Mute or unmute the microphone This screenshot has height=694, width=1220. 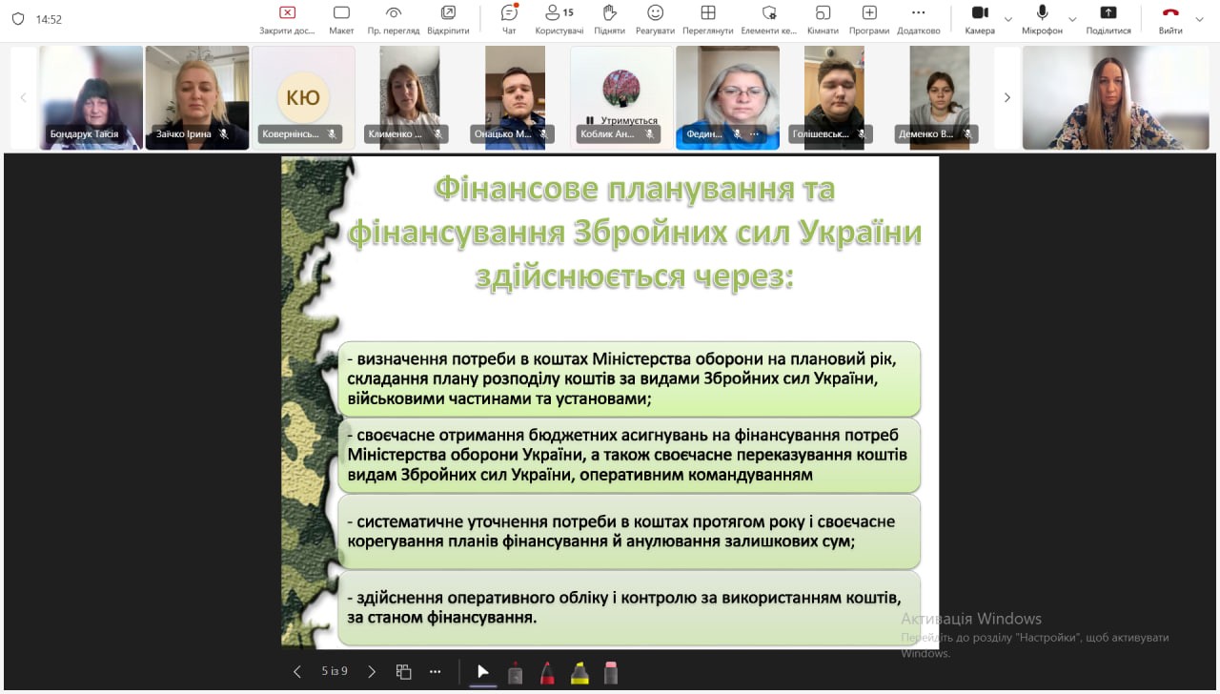coord(1042,19)
